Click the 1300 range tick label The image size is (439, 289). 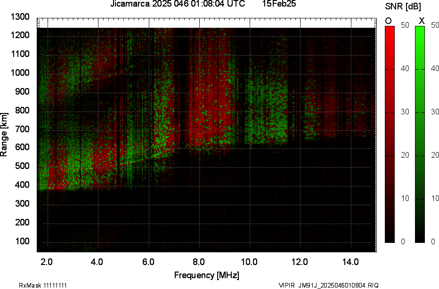pyautogui.click(x=20, y=17)
